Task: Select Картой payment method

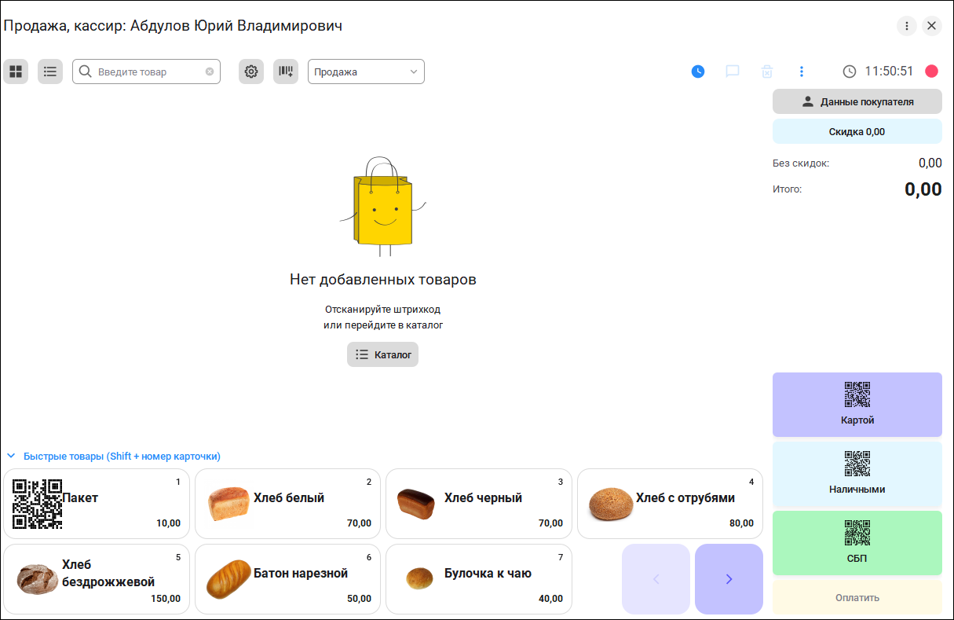Action: click(857, 404)
